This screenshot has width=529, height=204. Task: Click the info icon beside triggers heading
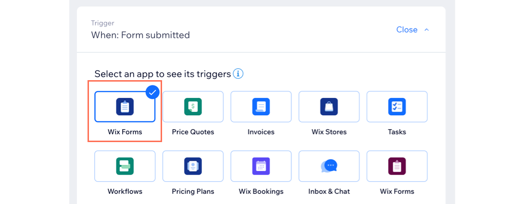click(x=239, y=74)
